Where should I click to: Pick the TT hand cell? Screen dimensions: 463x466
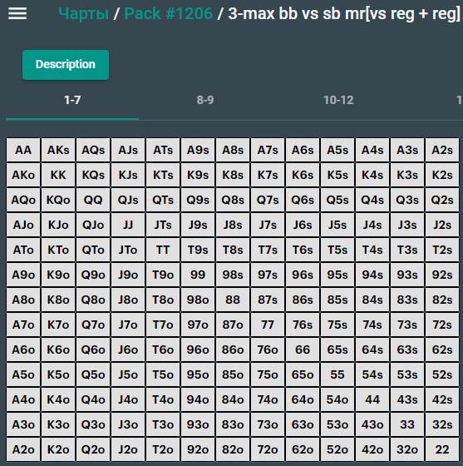(x=163, y=250)
